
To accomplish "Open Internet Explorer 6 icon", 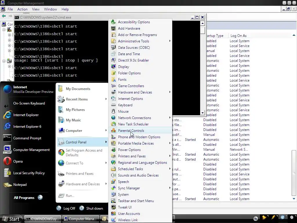I will [x=7, y=127].
